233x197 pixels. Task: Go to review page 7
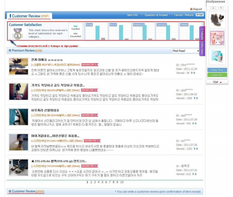click(x=110, y=182)
